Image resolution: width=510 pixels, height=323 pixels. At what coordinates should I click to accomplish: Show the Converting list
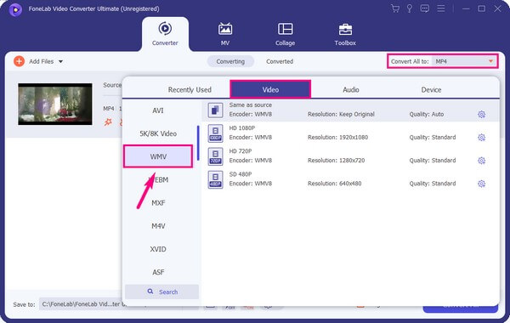pyautogui.click(x=230, y=61)
